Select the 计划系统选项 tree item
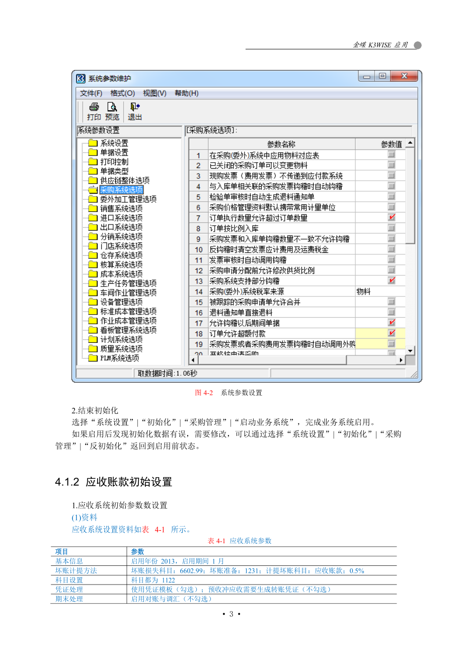 (x=121, y=339)
